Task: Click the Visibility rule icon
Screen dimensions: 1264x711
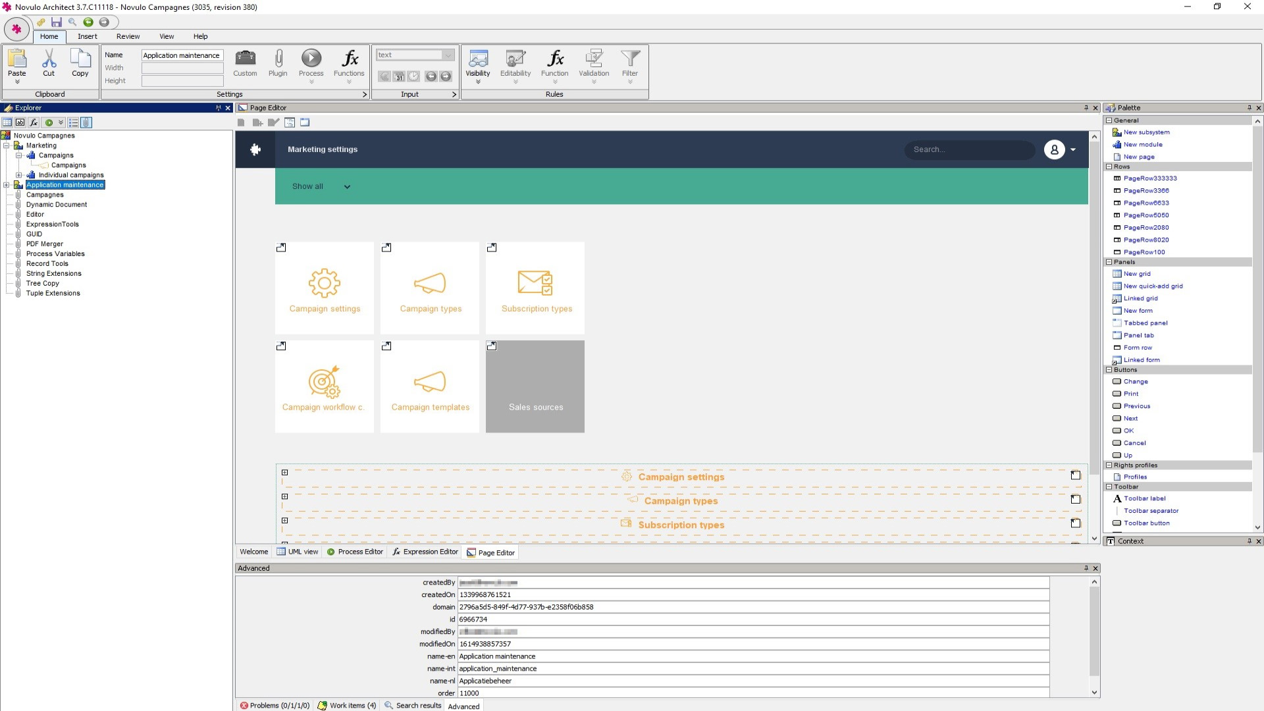Action: tap(478, 59)
